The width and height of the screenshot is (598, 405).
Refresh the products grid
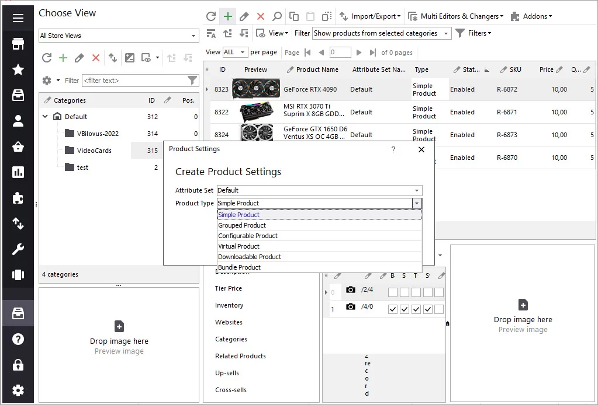tap(211, 16)
